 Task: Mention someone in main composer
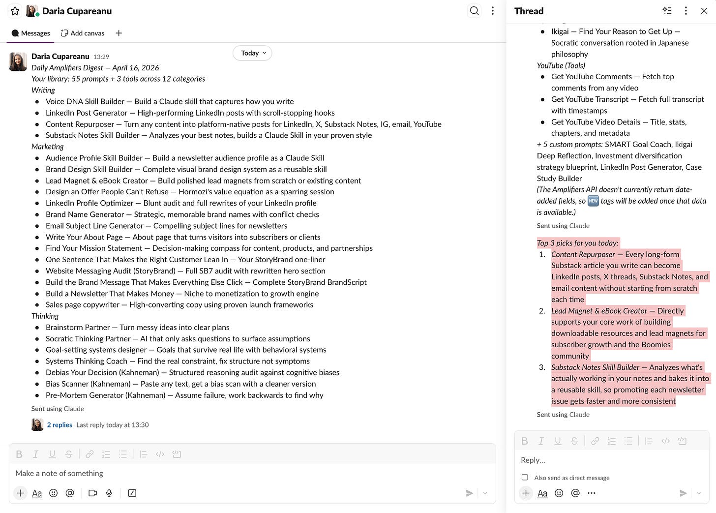tap(70, 493)
